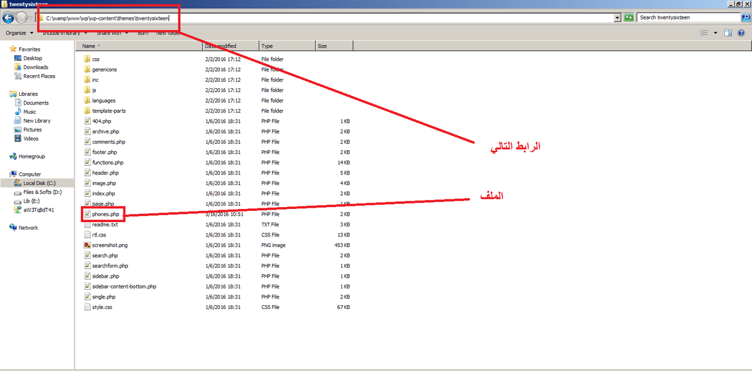Select file name sidebar.php
This screenshot has width=752, height=371.
coord(105,276)
